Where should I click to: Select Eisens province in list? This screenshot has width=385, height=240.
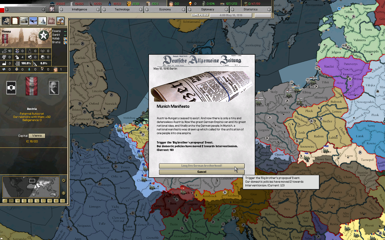(x=56, y=31)
